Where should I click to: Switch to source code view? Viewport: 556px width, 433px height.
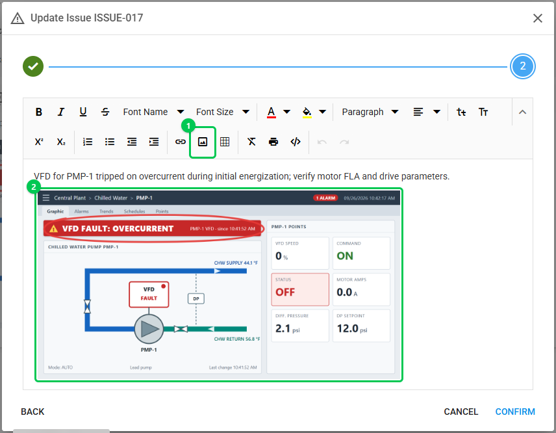tap(296, 142)
